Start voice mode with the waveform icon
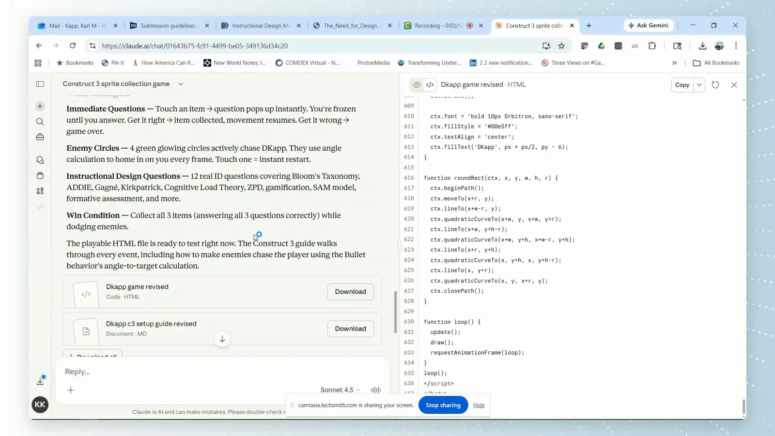This screenshot has height=436, width=775. 375,390
